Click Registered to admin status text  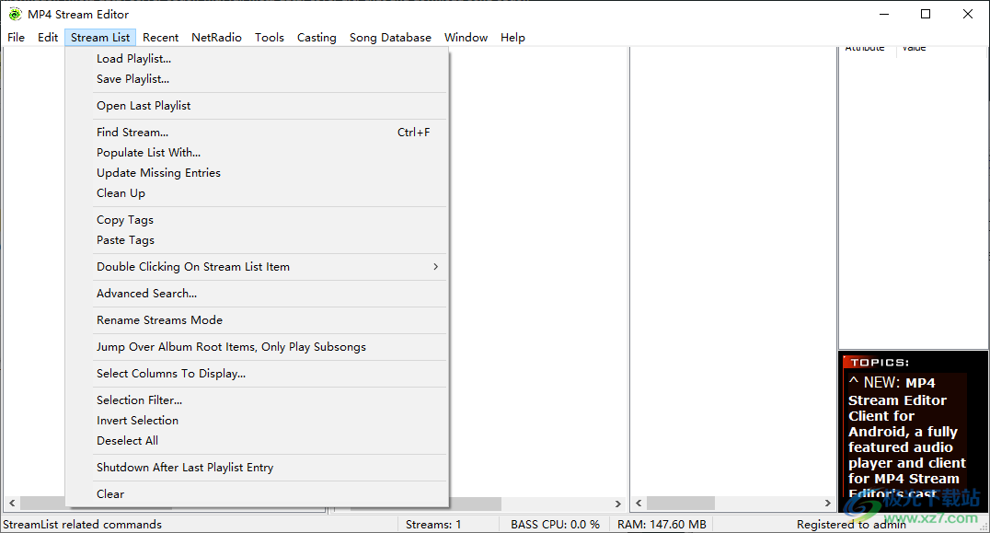[851, 524]
